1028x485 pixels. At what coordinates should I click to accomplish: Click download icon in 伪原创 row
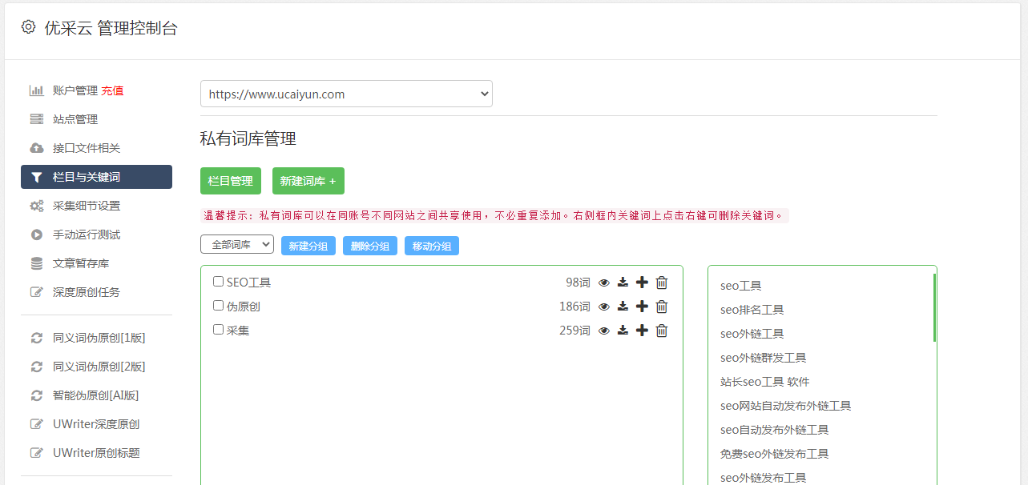[623, 307]
